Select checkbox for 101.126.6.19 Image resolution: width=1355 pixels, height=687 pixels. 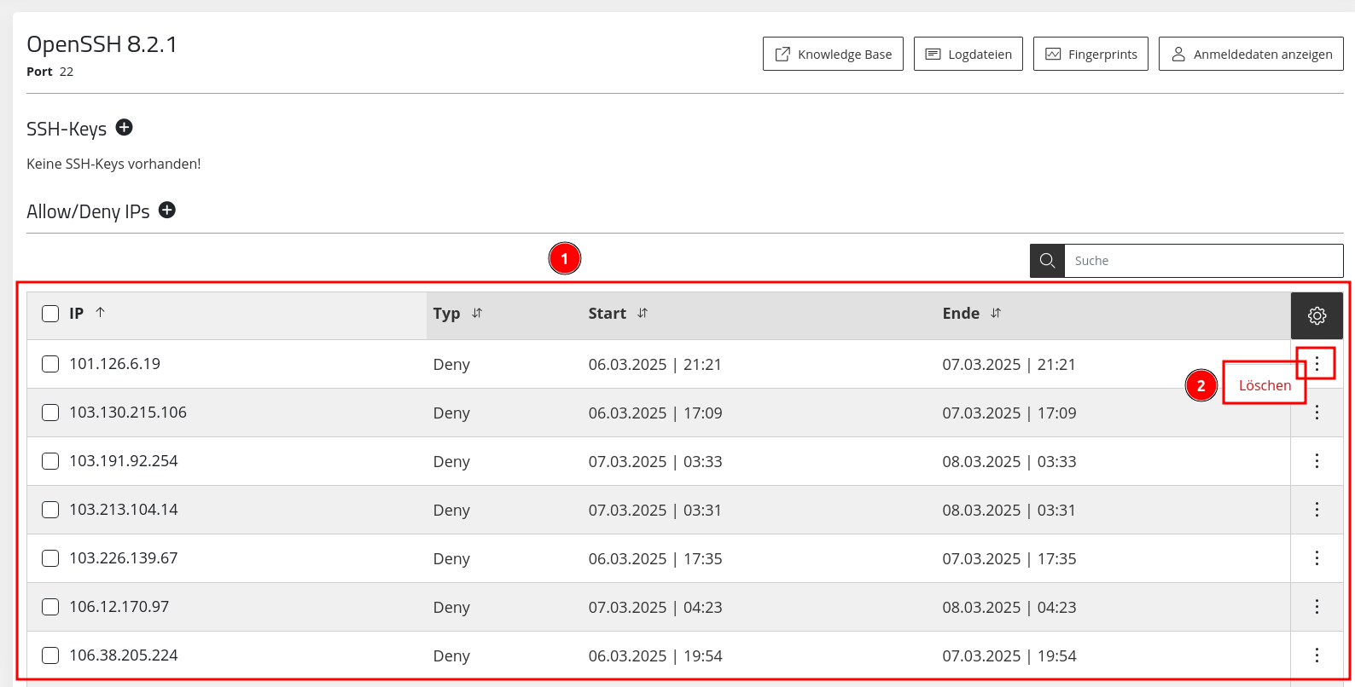50,364
